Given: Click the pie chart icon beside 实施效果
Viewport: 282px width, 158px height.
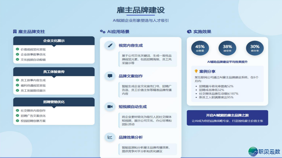Looking at the screenshot, I should (189, 32).
